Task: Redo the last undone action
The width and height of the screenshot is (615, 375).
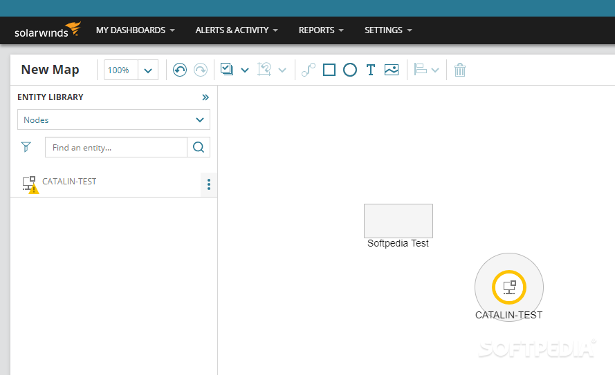Action: coord(201,70)
